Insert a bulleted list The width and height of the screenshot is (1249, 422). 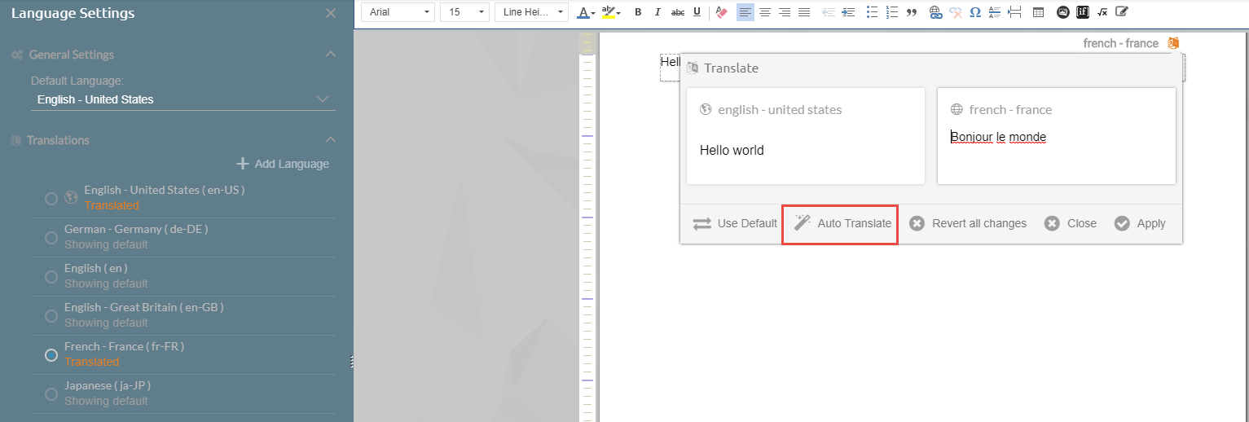pos(872,12)
